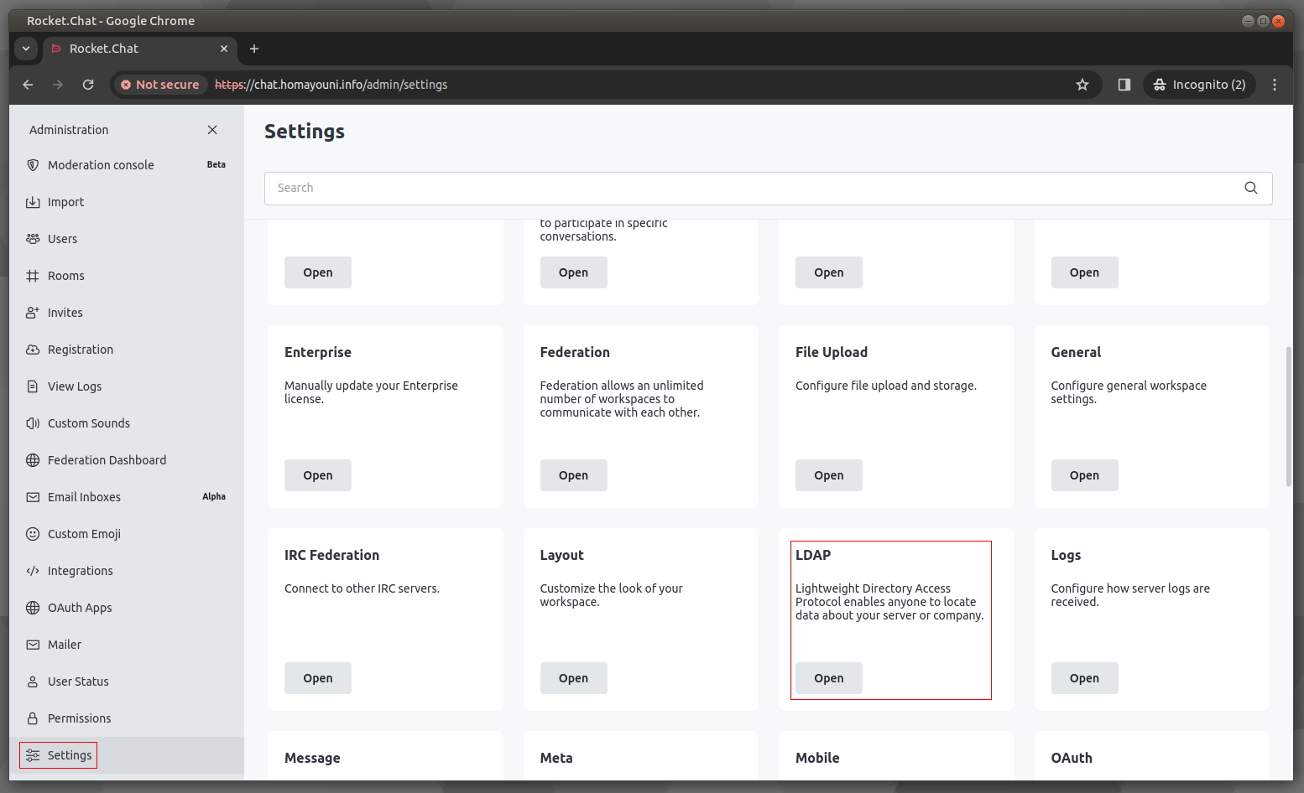Go back to previous page
Image resolution: width=1304 pixels, height=793 pixels.
(28, 85)
